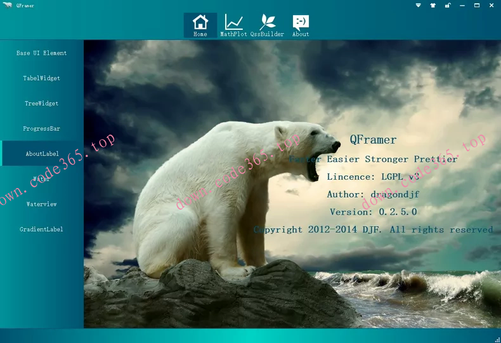This screenshot has height=343, width=501.
Task: Minimize the QFramer window
Action: click(x=462, y=6)
